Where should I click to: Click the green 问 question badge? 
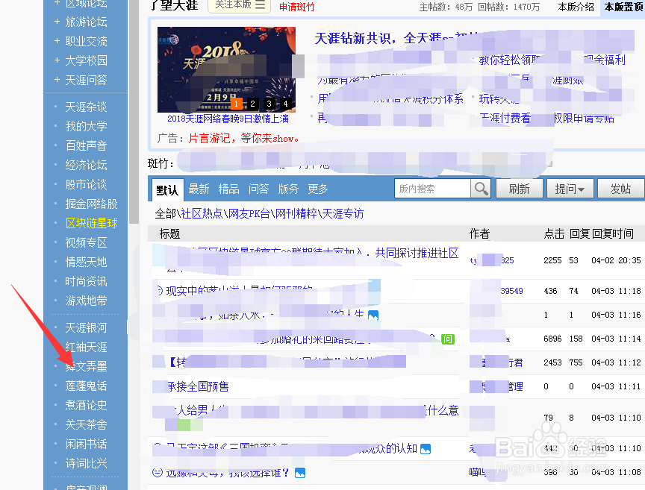[448, 339]
